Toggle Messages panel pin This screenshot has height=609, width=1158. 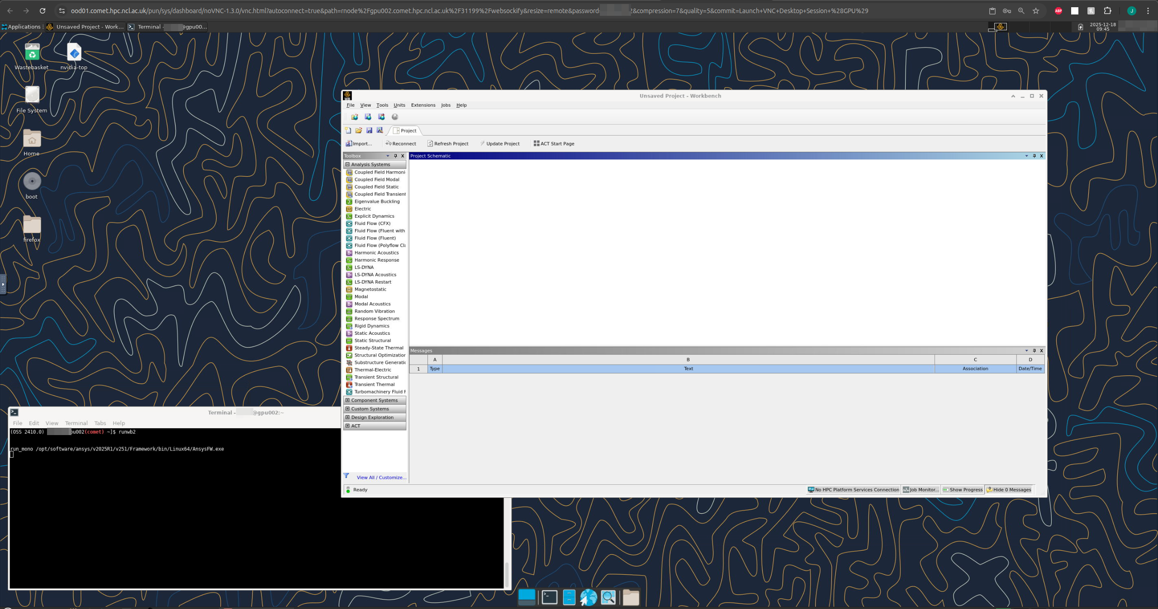click(x=1034, y=351)
